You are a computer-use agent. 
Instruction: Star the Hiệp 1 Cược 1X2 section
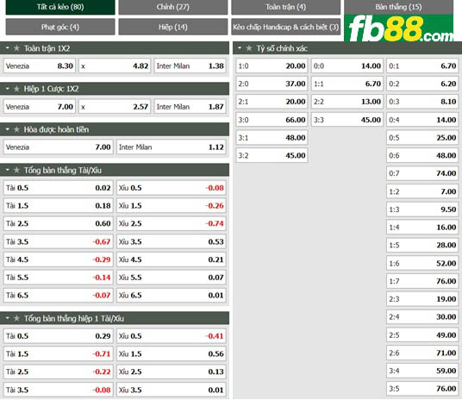click(16, 89)
